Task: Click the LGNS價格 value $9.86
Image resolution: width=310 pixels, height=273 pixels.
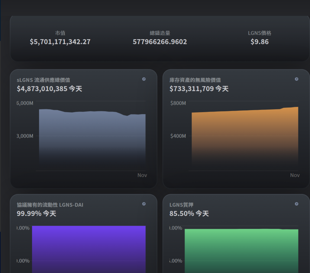Action: pyautogui.click(x=259, y=42)
